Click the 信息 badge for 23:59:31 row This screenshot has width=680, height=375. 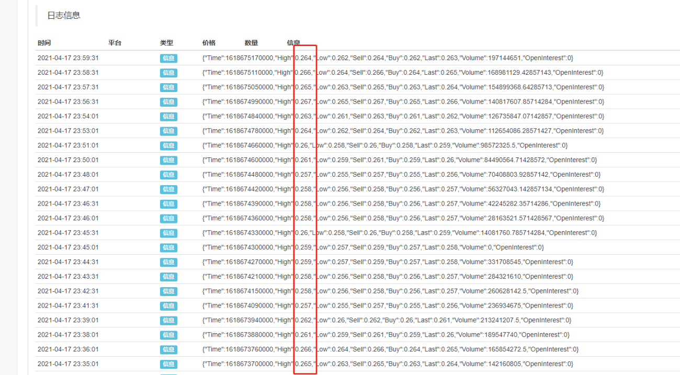click(168, 58)
